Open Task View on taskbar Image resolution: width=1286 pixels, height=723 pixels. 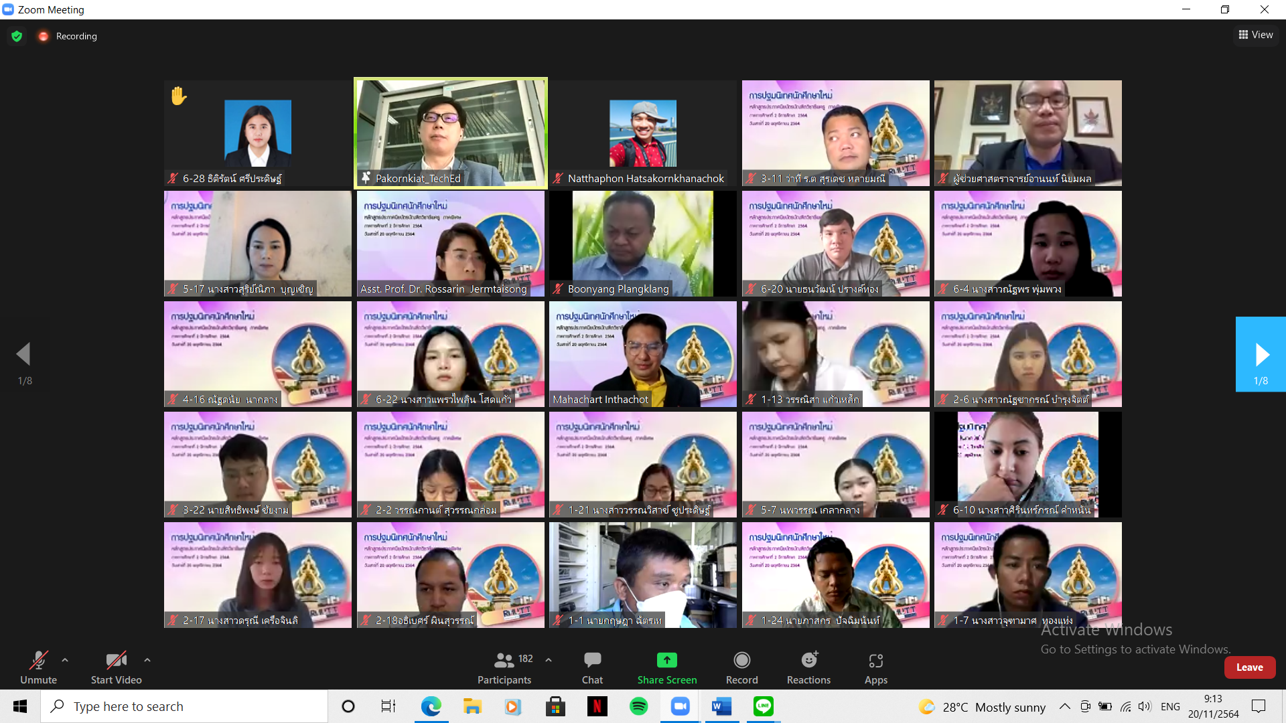pos(388,706)
